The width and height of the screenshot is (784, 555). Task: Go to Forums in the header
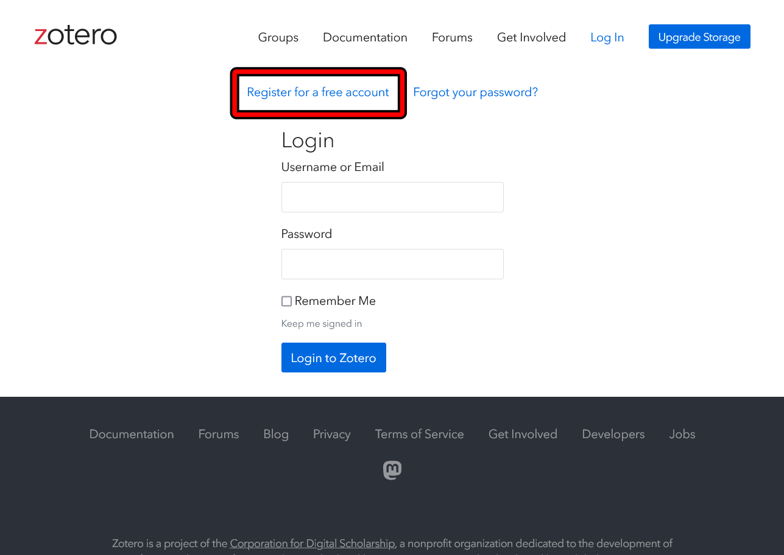point(452,37)
